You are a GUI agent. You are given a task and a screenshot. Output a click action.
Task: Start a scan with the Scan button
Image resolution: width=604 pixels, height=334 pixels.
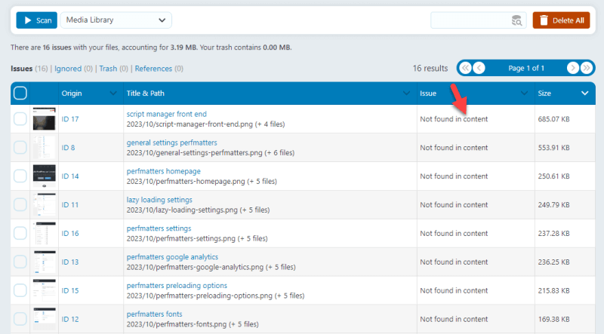click(x=36, y=20)
